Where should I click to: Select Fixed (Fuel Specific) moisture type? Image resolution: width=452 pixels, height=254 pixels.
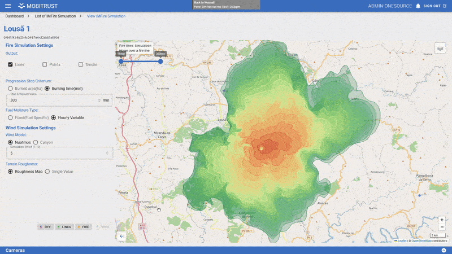coord(10,117)
